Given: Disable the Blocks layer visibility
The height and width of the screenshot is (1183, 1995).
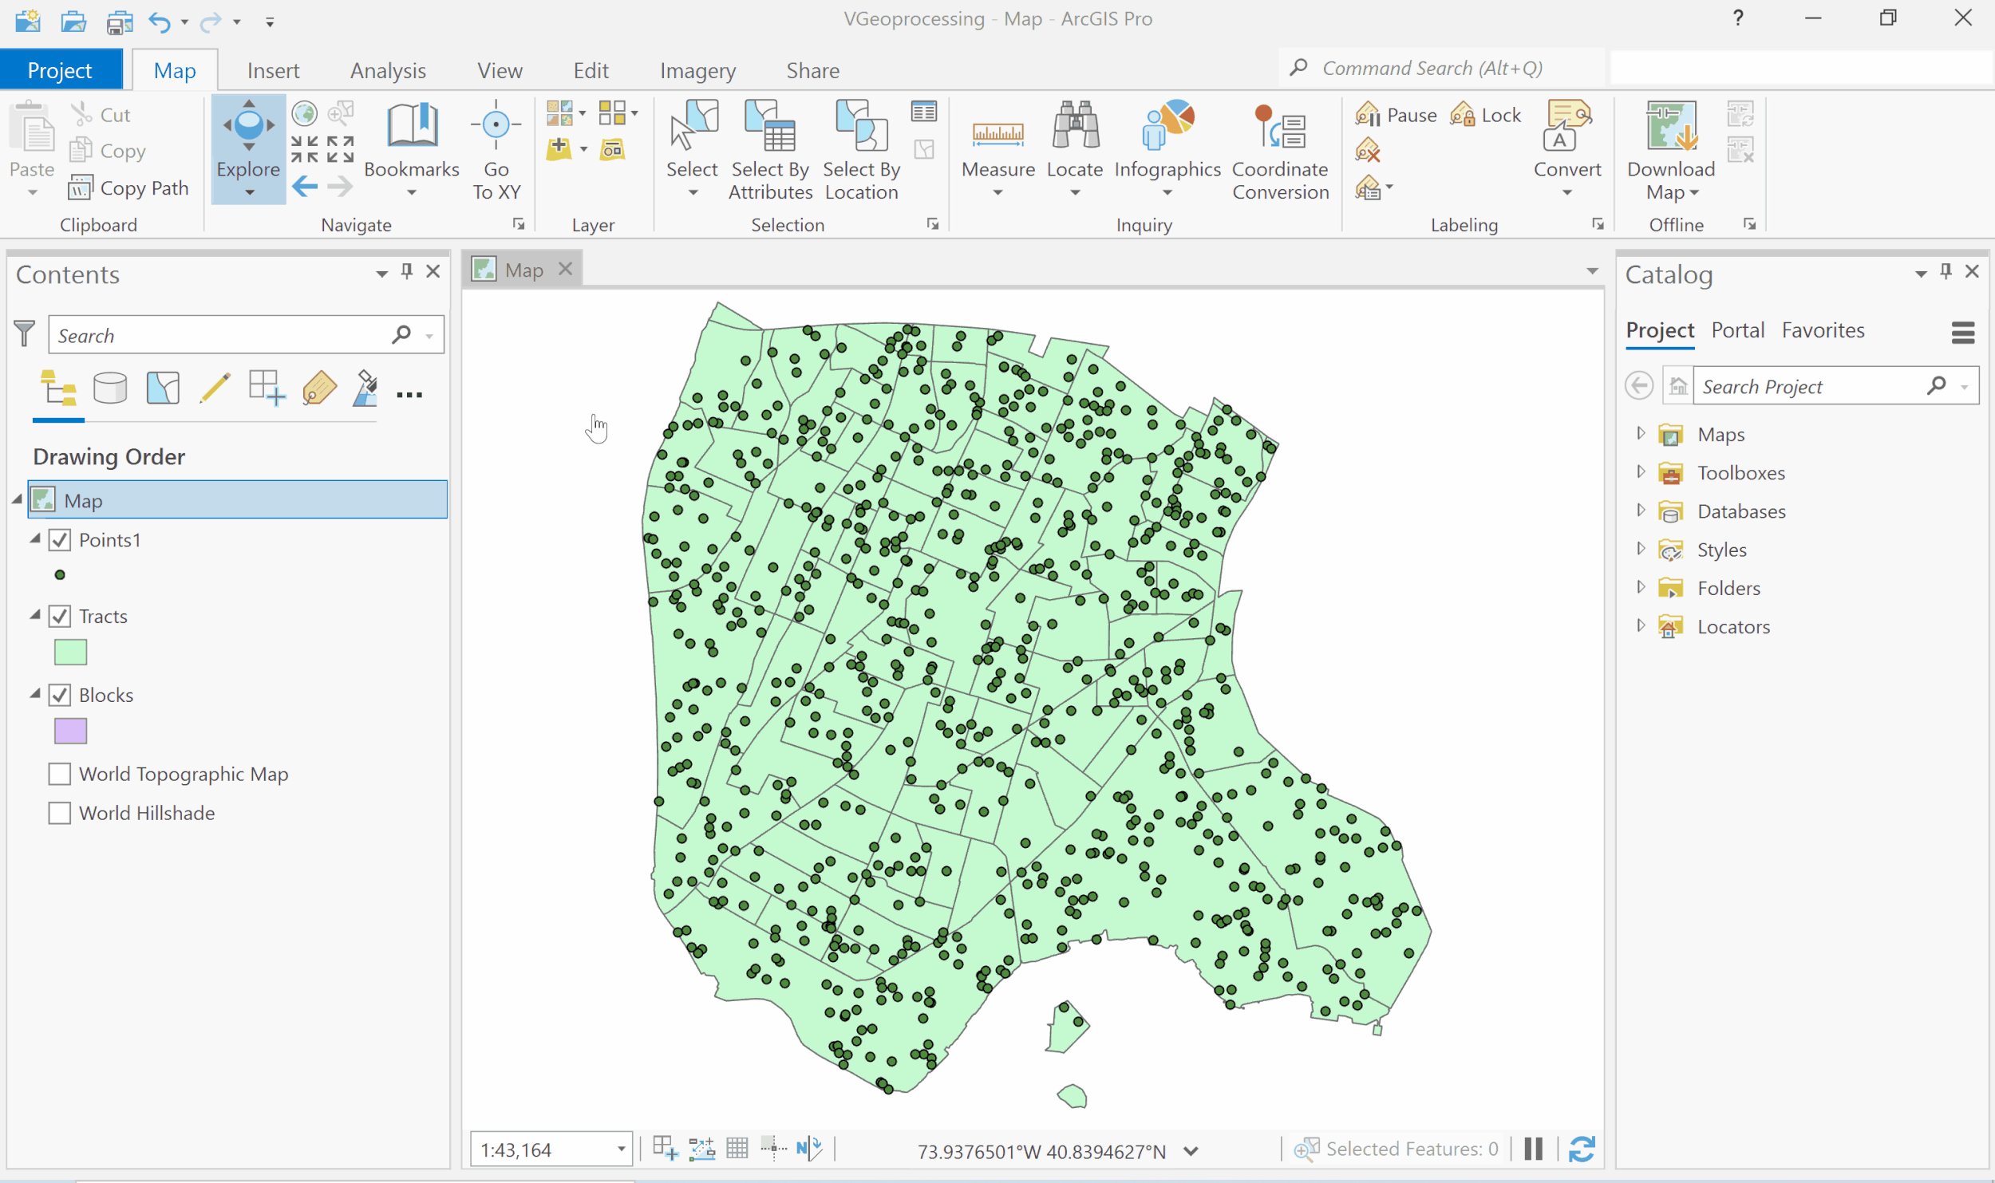Looking at the screenshot, I should pyautogui.click(x=61, y=694).
